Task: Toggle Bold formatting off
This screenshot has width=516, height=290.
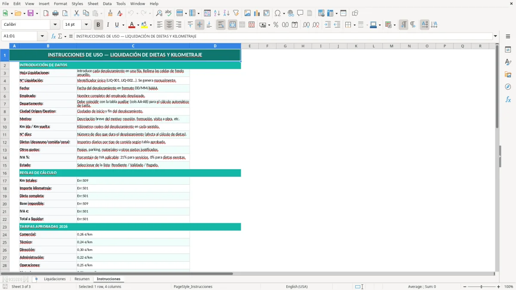Action: tap(98, 25)
